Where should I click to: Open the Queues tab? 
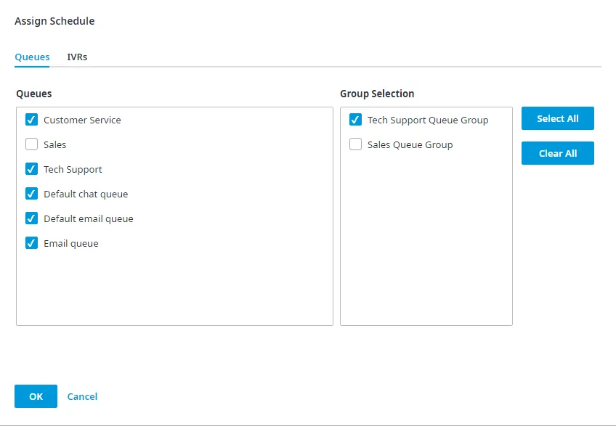(x=32, y=57)
